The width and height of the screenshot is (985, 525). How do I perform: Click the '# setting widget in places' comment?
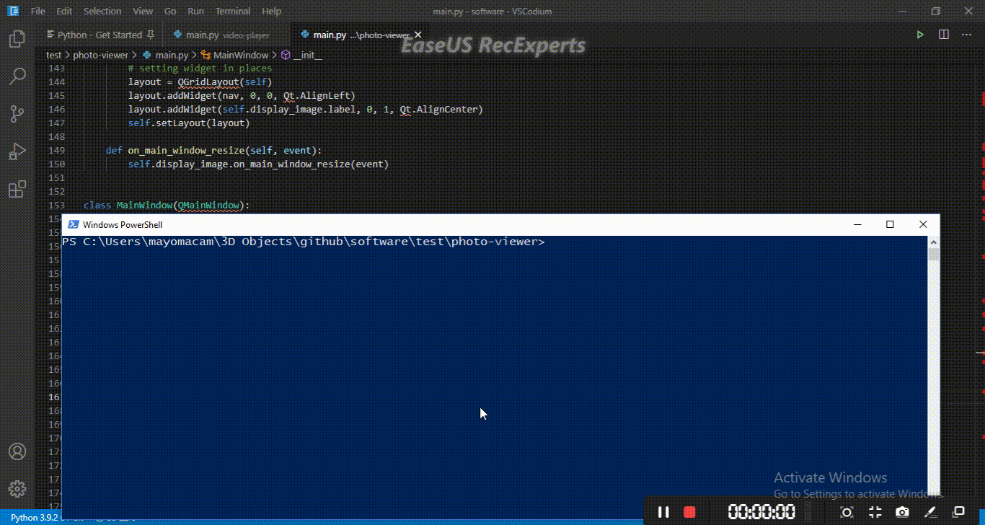point(200,69)
